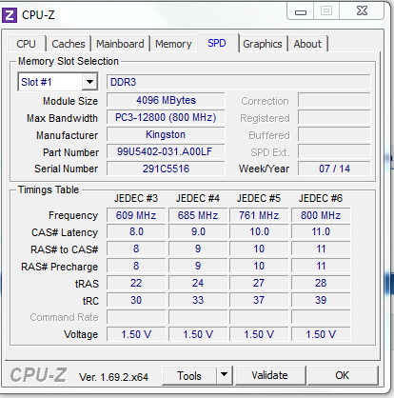
Task: Select the 4096 MBytes module size value
Action: tap(166, 100)
